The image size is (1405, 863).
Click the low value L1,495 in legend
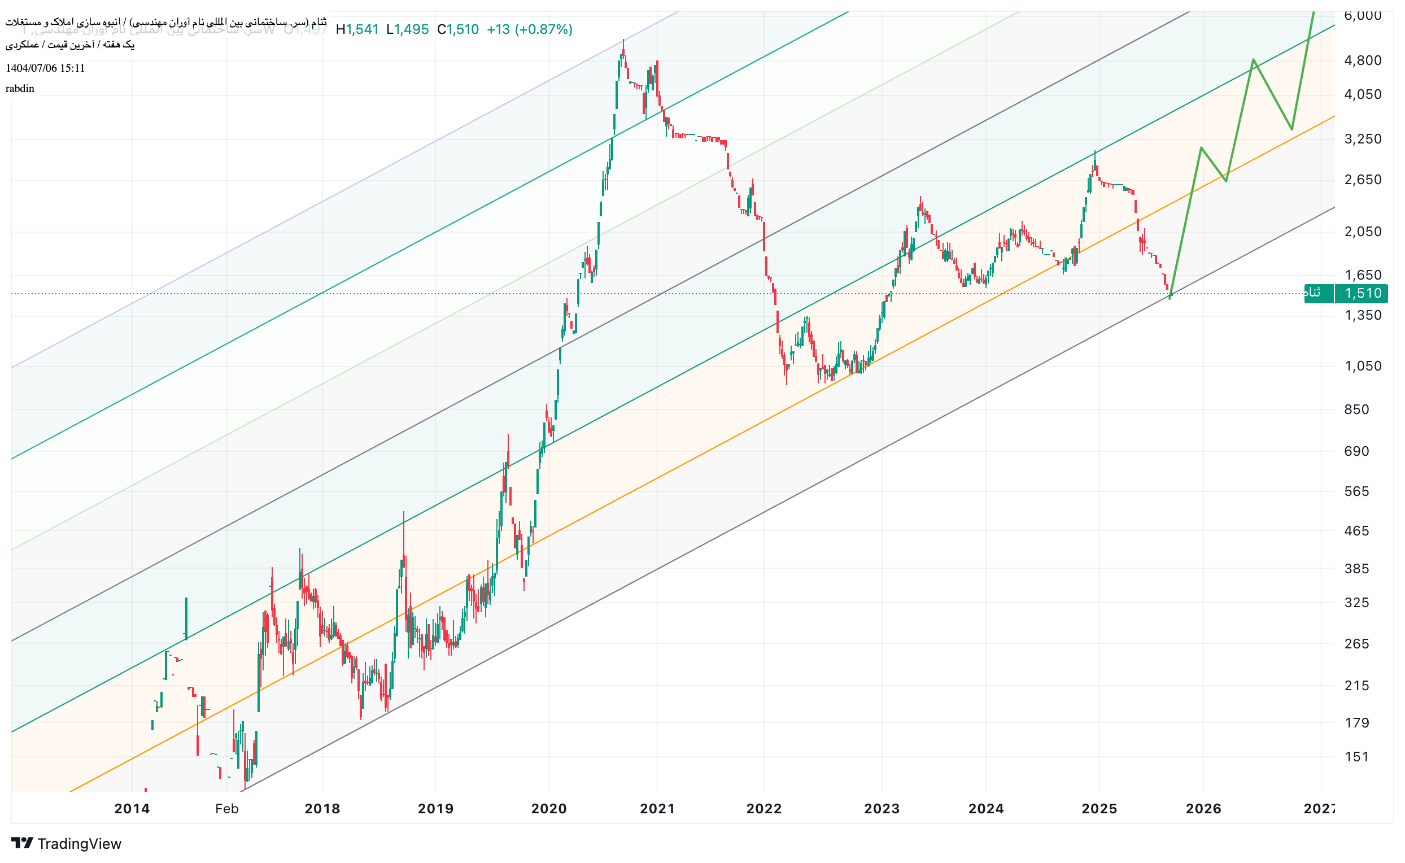(408, 29)
